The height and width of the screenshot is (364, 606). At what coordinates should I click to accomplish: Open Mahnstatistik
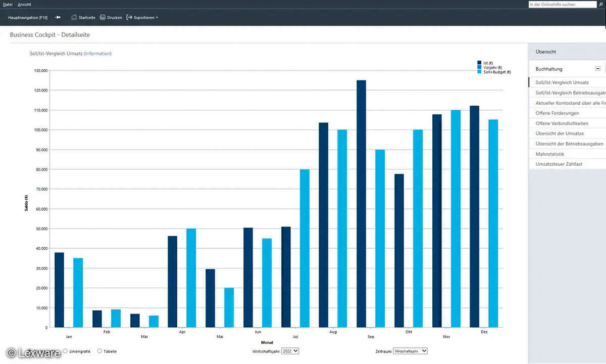pyautogui.click(x=567, y=154)
